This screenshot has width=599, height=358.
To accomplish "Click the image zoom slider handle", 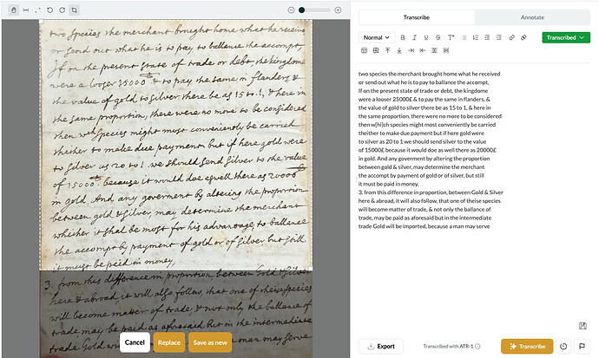I will tap(302, 10).
